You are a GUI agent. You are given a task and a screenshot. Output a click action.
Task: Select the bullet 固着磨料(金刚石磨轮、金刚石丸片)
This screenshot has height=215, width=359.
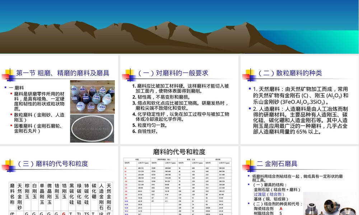(38, 128)
